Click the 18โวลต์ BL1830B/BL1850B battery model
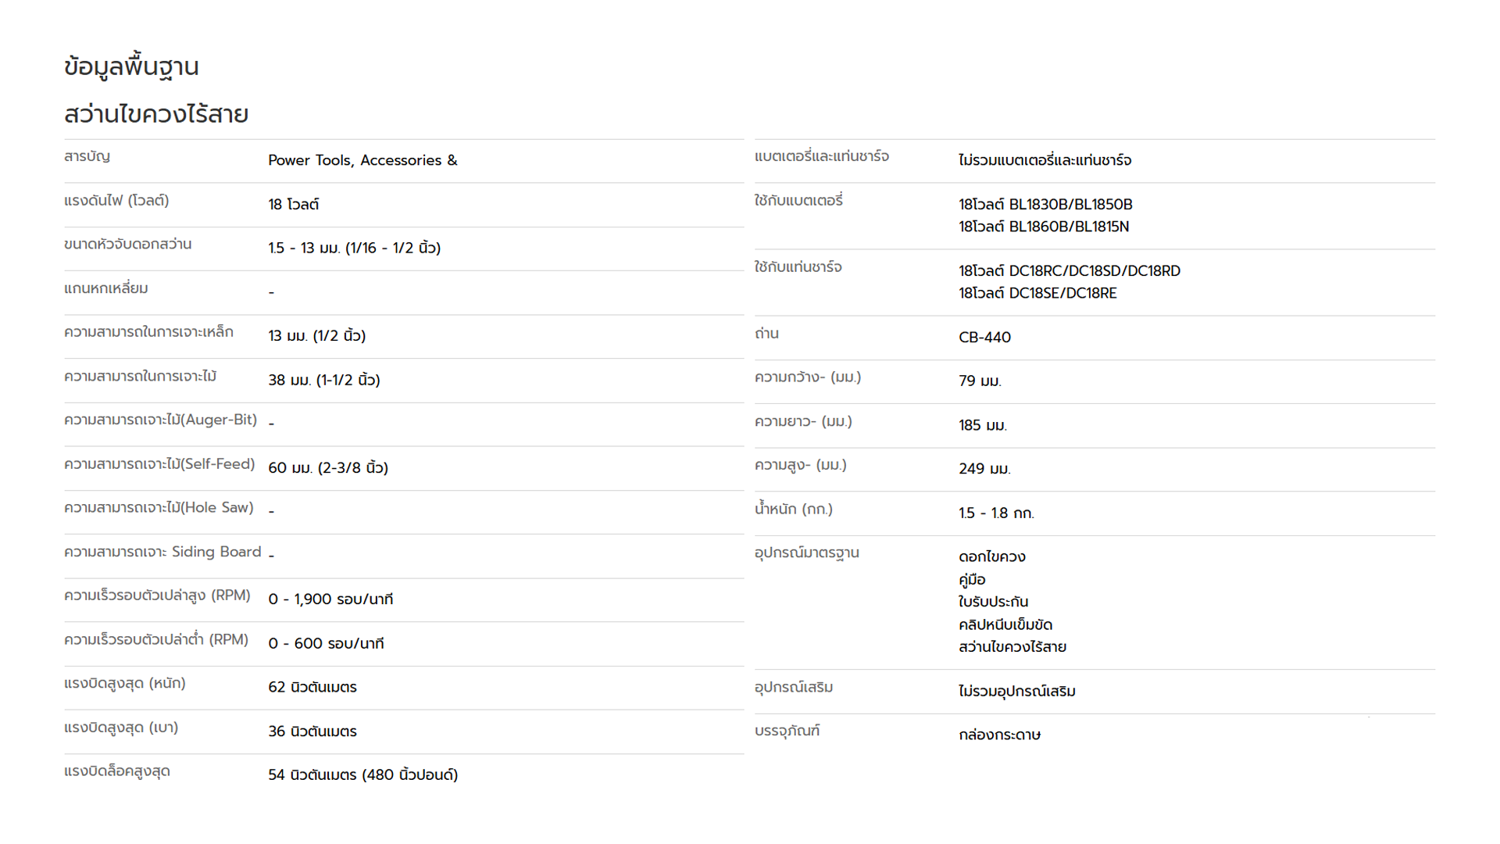Image resolution: width=1500 pixels, height=844 pixels. pyautogui.click(x=1045, y=204)
